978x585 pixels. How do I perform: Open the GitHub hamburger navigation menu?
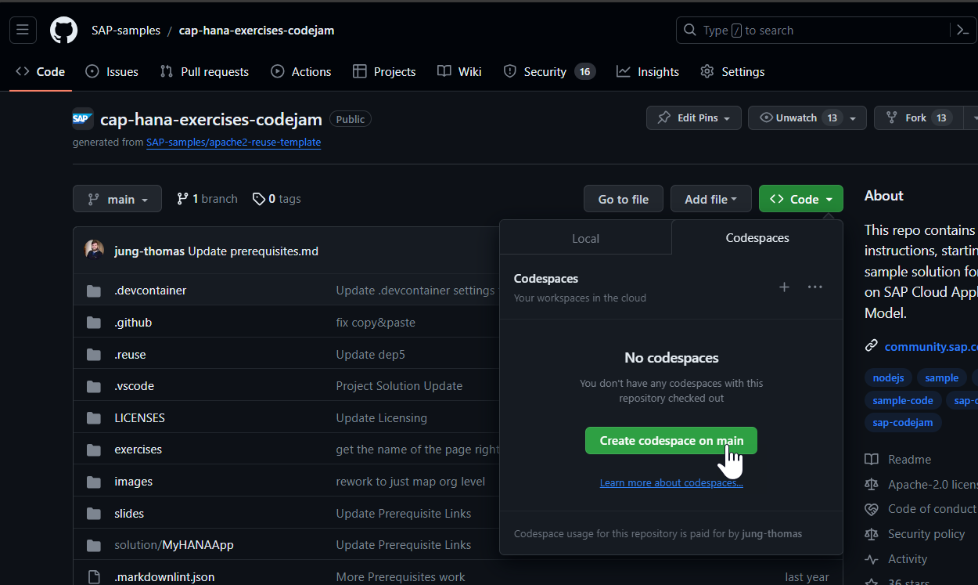[x=22, y=30]
